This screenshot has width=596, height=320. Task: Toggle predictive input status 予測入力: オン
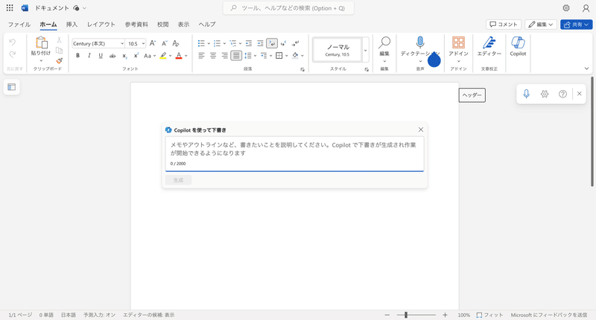(x=100, y=315)
